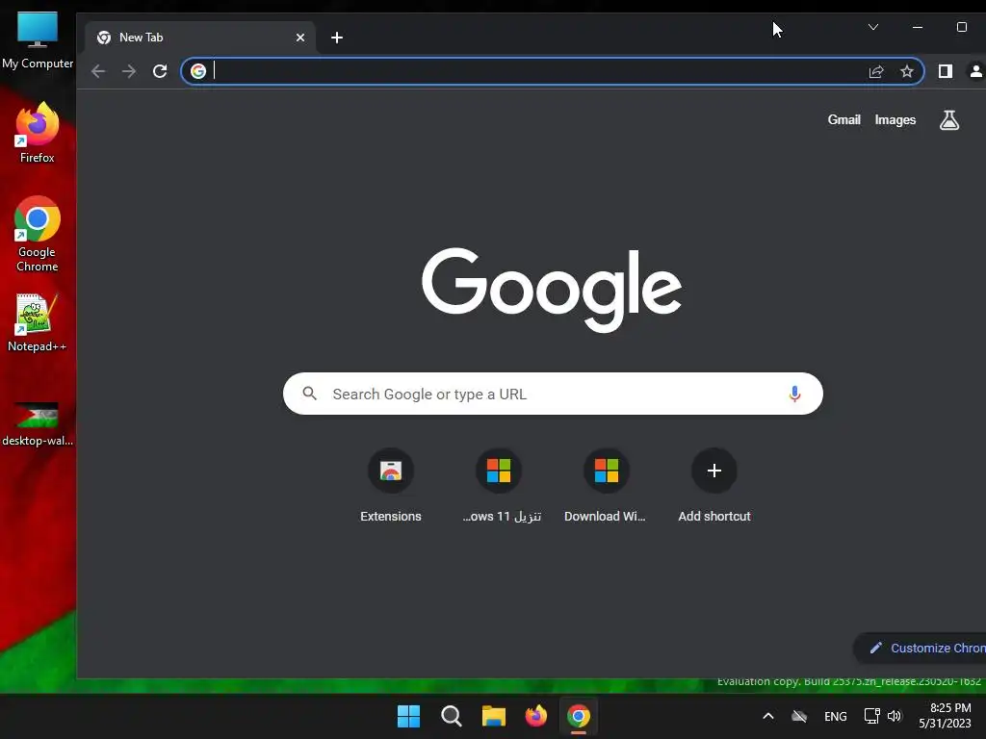Show hidden system tray icons
This screenshot has width=986, height=739.
767,716
